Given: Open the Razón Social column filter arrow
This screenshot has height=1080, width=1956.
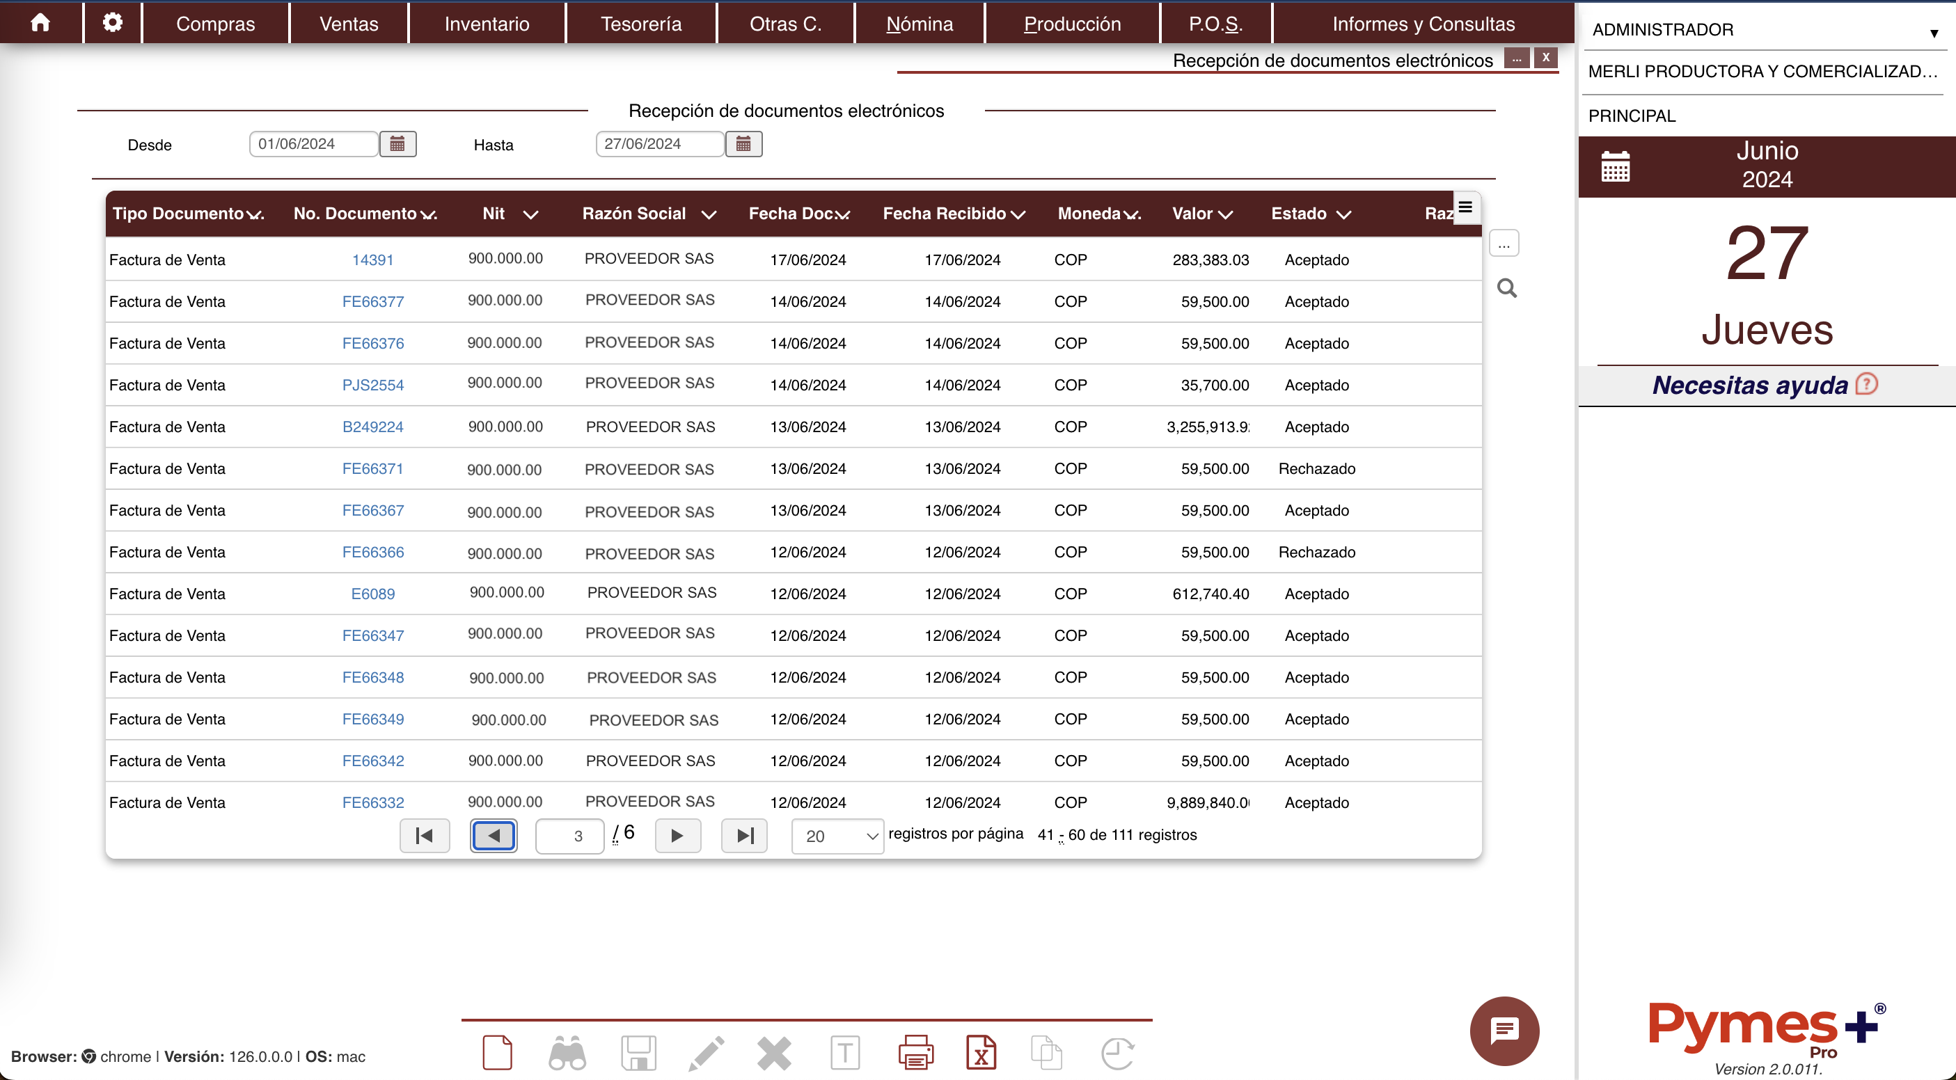Looking at the screenshot, I should coord(709,215).
